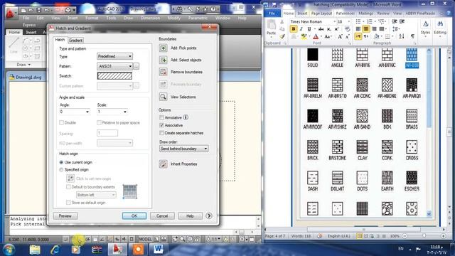Open the Scale dropdown
The height and width of the screenshot is (256, 455).
pyautogui.click(x=112, y=112)
